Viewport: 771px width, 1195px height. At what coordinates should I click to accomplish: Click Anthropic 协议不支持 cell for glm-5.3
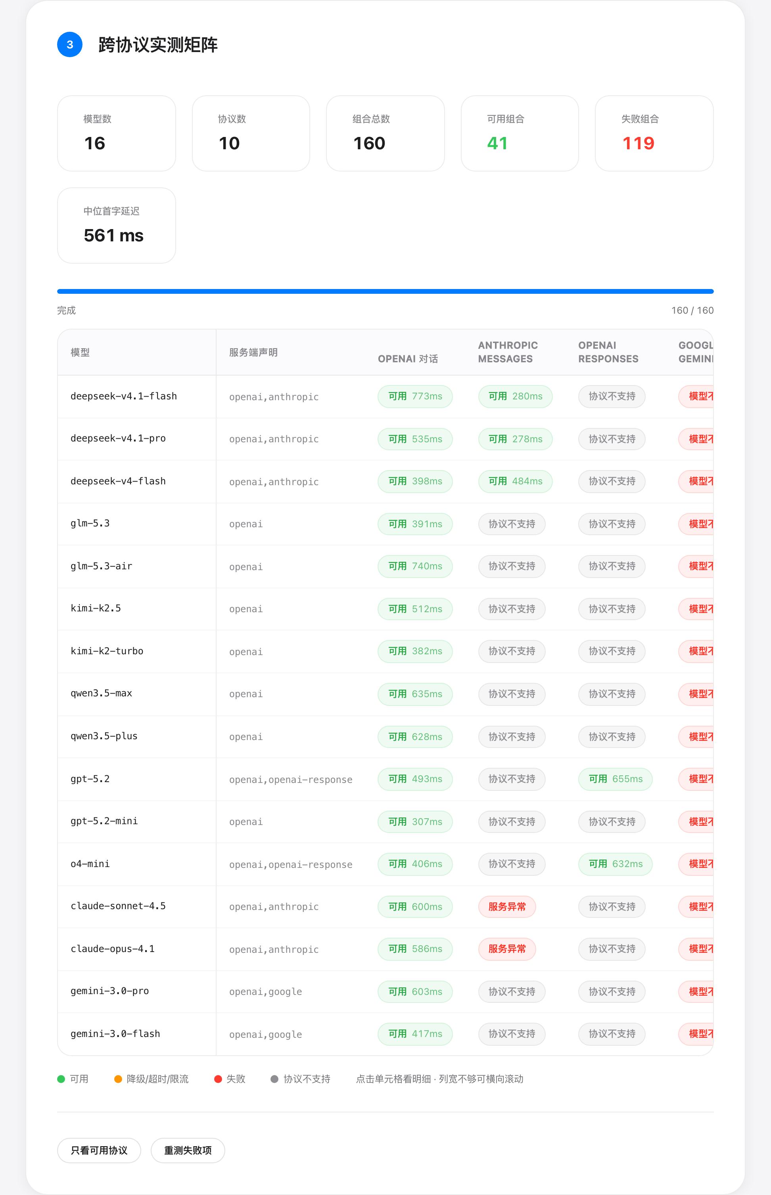512,524
